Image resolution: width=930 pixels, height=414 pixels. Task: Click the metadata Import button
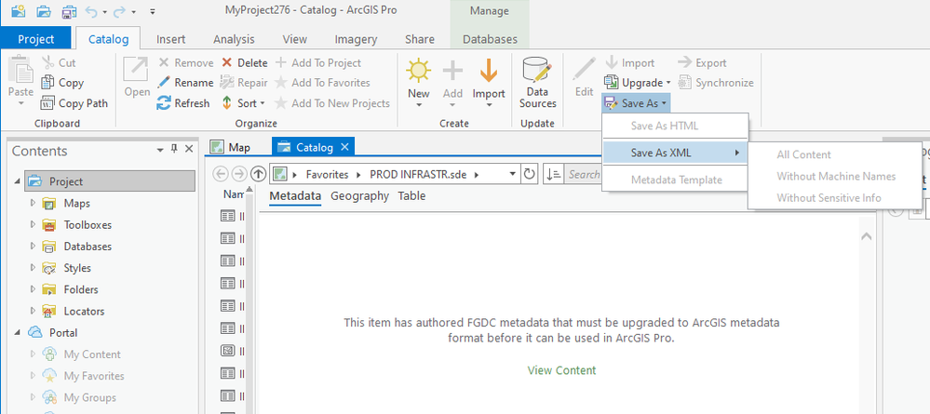[x=629, y=63]
